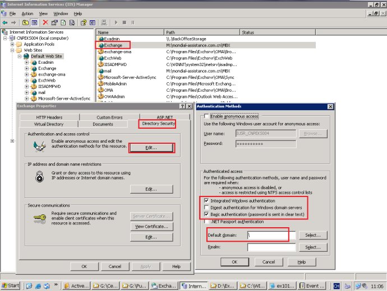This screenshot has height=291, width=387.
Task: Click OK in Authentication Methods dialog
Action: (x=234, y=262)
